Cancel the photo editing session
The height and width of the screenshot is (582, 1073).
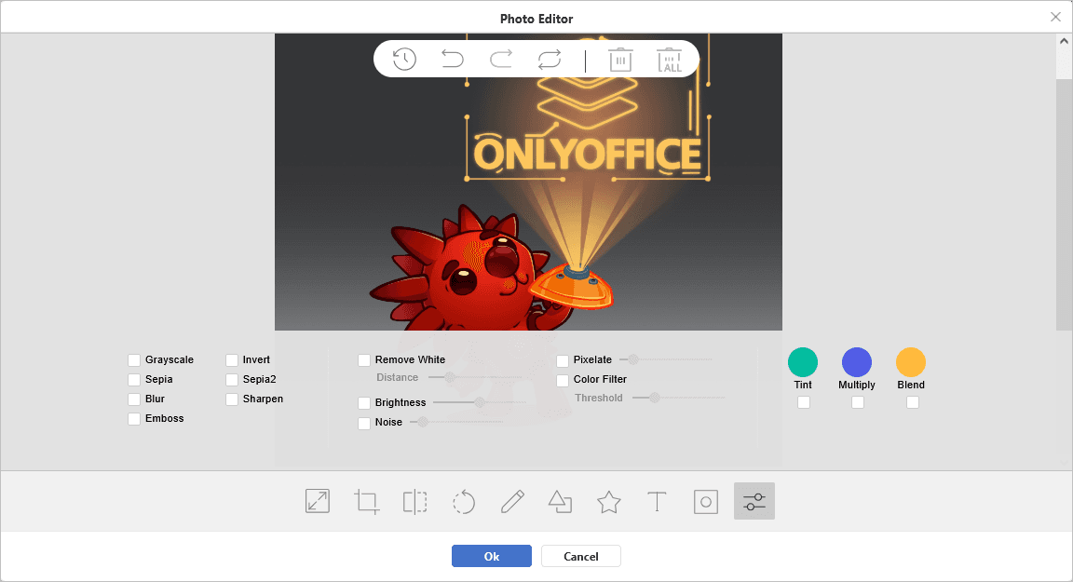pos(580,556)
